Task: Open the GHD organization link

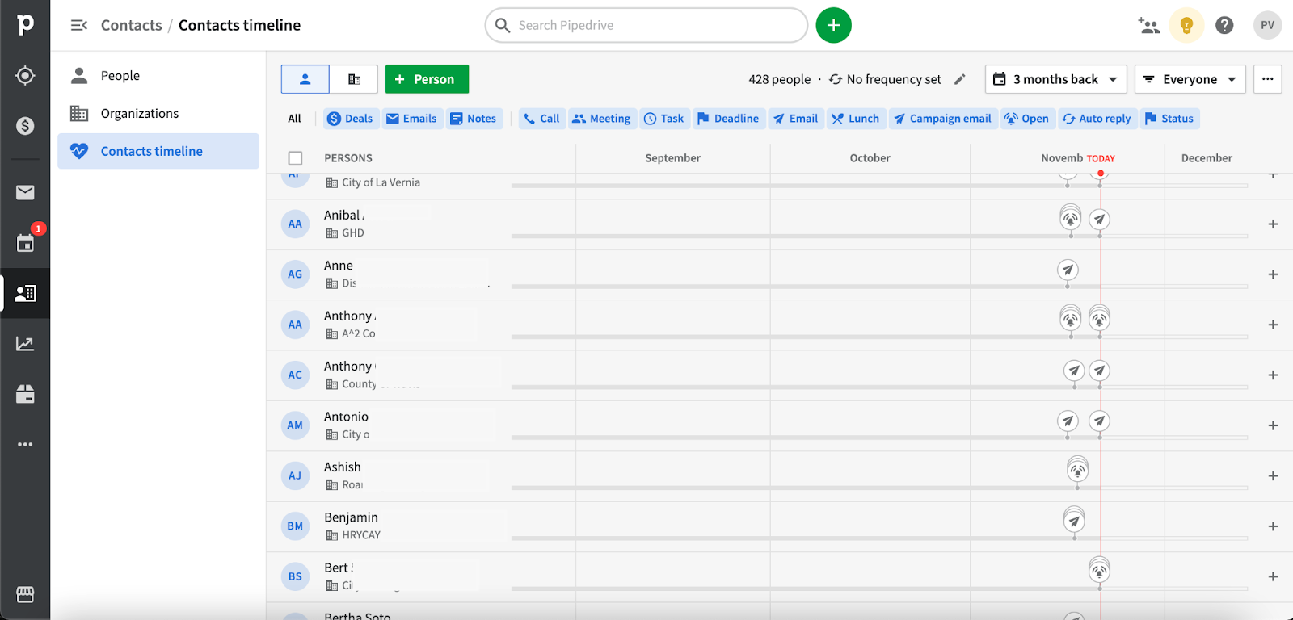Action: pos(353,232)
